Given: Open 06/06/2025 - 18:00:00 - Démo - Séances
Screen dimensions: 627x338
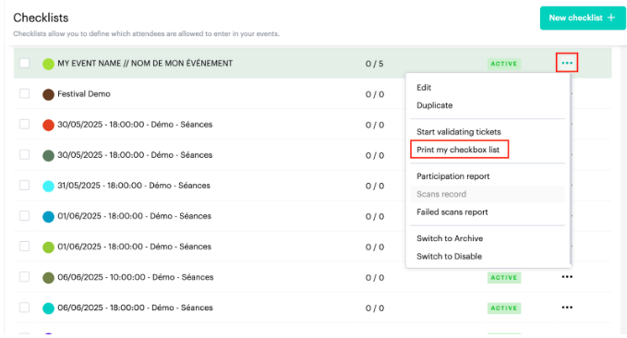Looking at the screenshot, I should (x=135, y=308).
